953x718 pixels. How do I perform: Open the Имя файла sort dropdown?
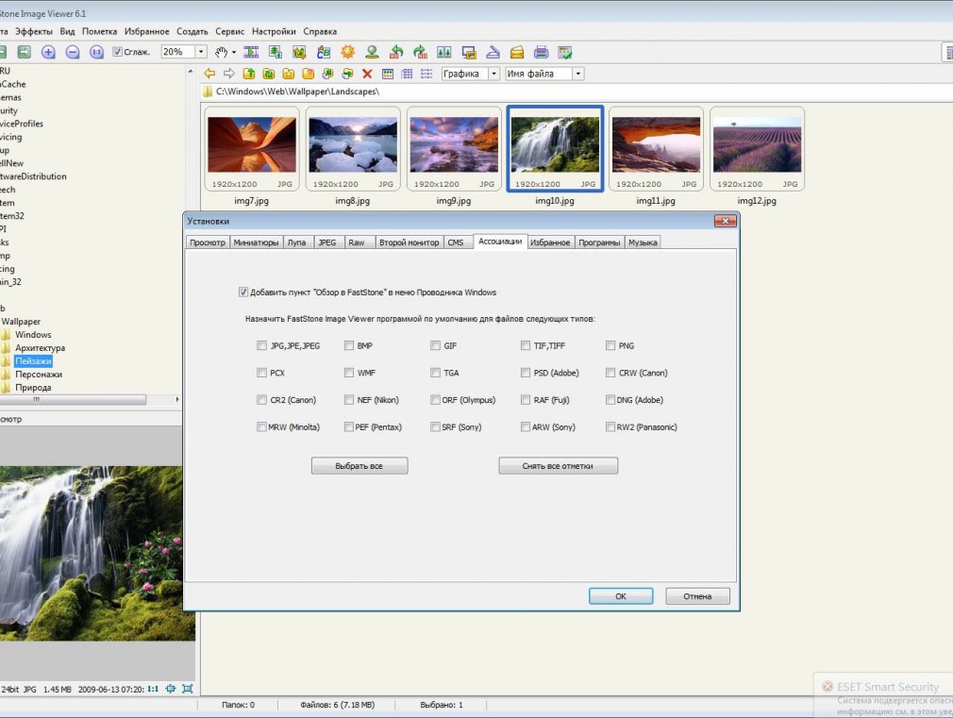click(578, 74)
